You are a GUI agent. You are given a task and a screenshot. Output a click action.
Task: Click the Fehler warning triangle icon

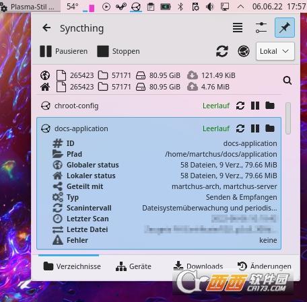pos(58,240)
